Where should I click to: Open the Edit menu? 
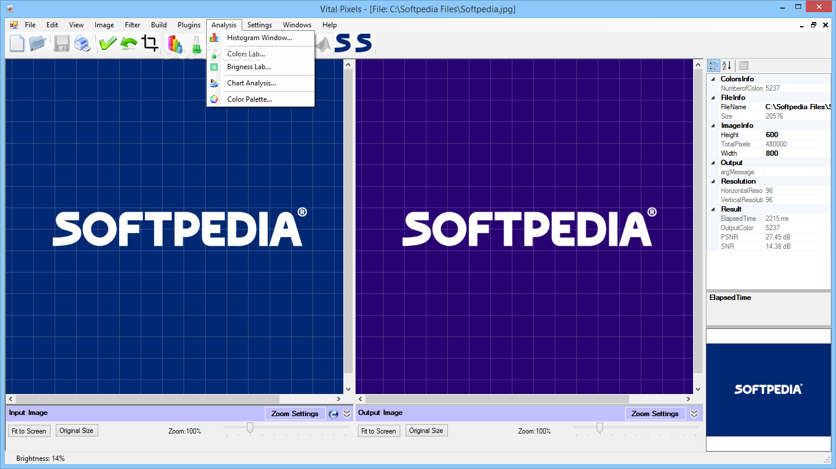pyautogui.click(x=52, y=25)
